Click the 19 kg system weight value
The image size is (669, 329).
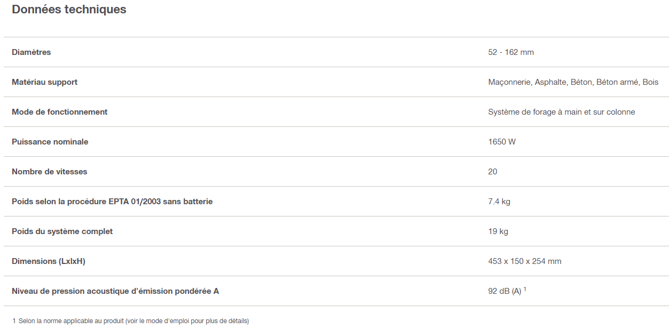click(498, 231)
